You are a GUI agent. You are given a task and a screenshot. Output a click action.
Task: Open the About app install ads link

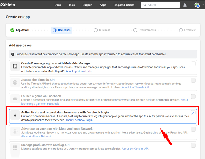click(79, 71)
